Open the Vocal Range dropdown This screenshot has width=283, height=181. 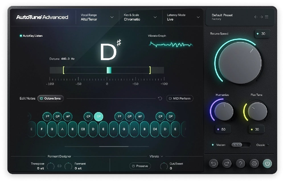click(x=97, y=17)
